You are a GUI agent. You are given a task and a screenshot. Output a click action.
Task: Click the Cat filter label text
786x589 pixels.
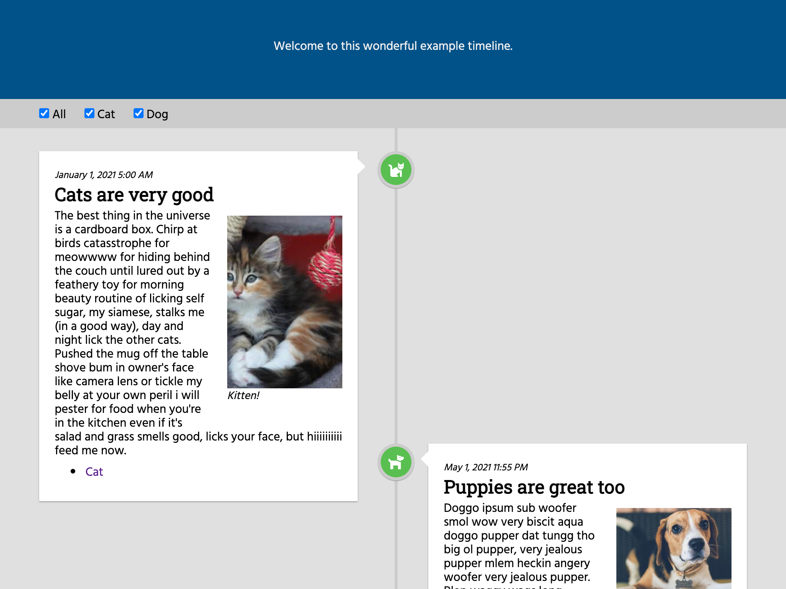106,114
